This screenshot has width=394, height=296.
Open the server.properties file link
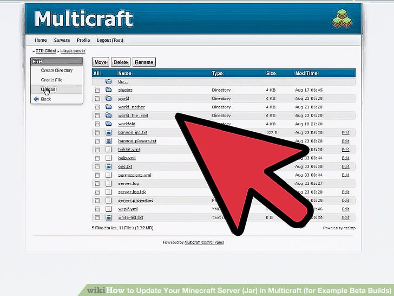[136, 201]
